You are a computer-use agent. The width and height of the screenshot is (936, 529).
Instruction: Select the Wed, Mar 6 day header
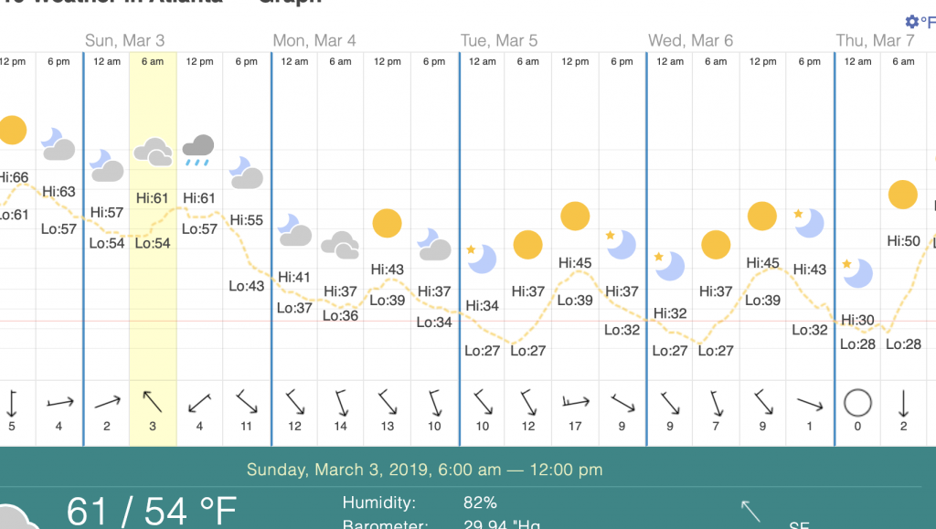click(690, 40)
